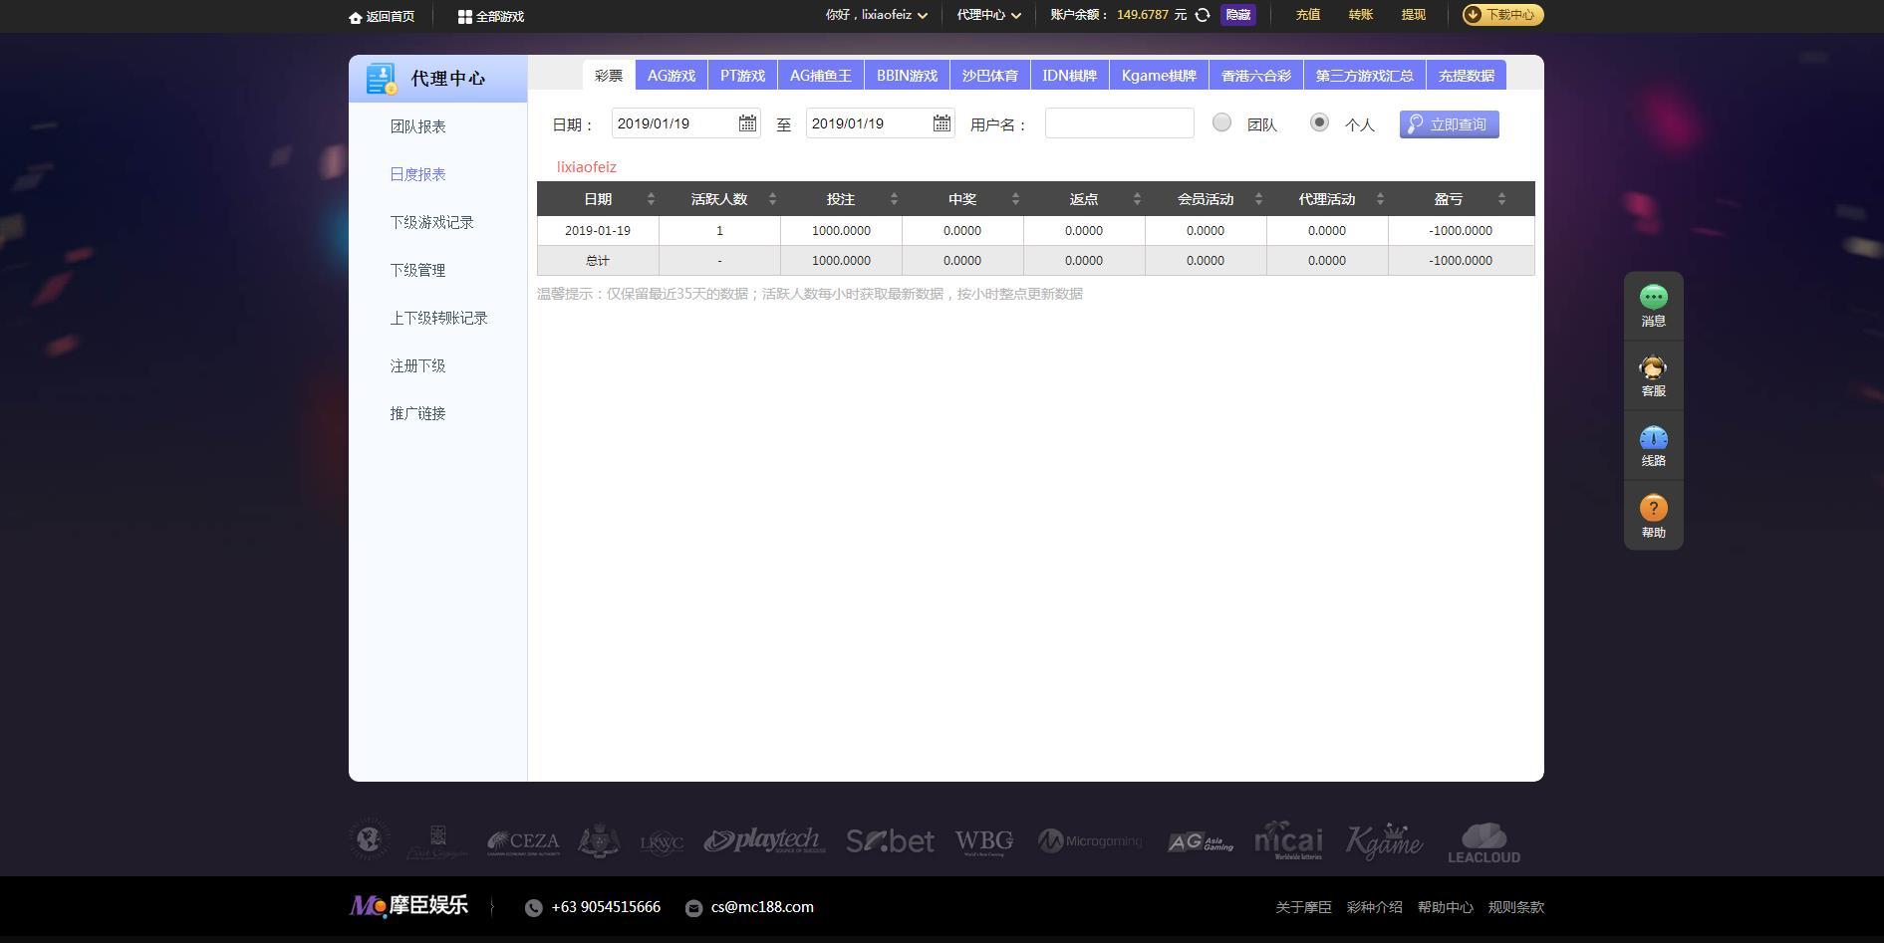Select the 团队 radio button

(x=1221, y=122)
